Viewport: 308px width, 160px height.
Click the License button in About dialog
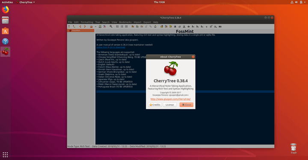(x=169, y=105)
